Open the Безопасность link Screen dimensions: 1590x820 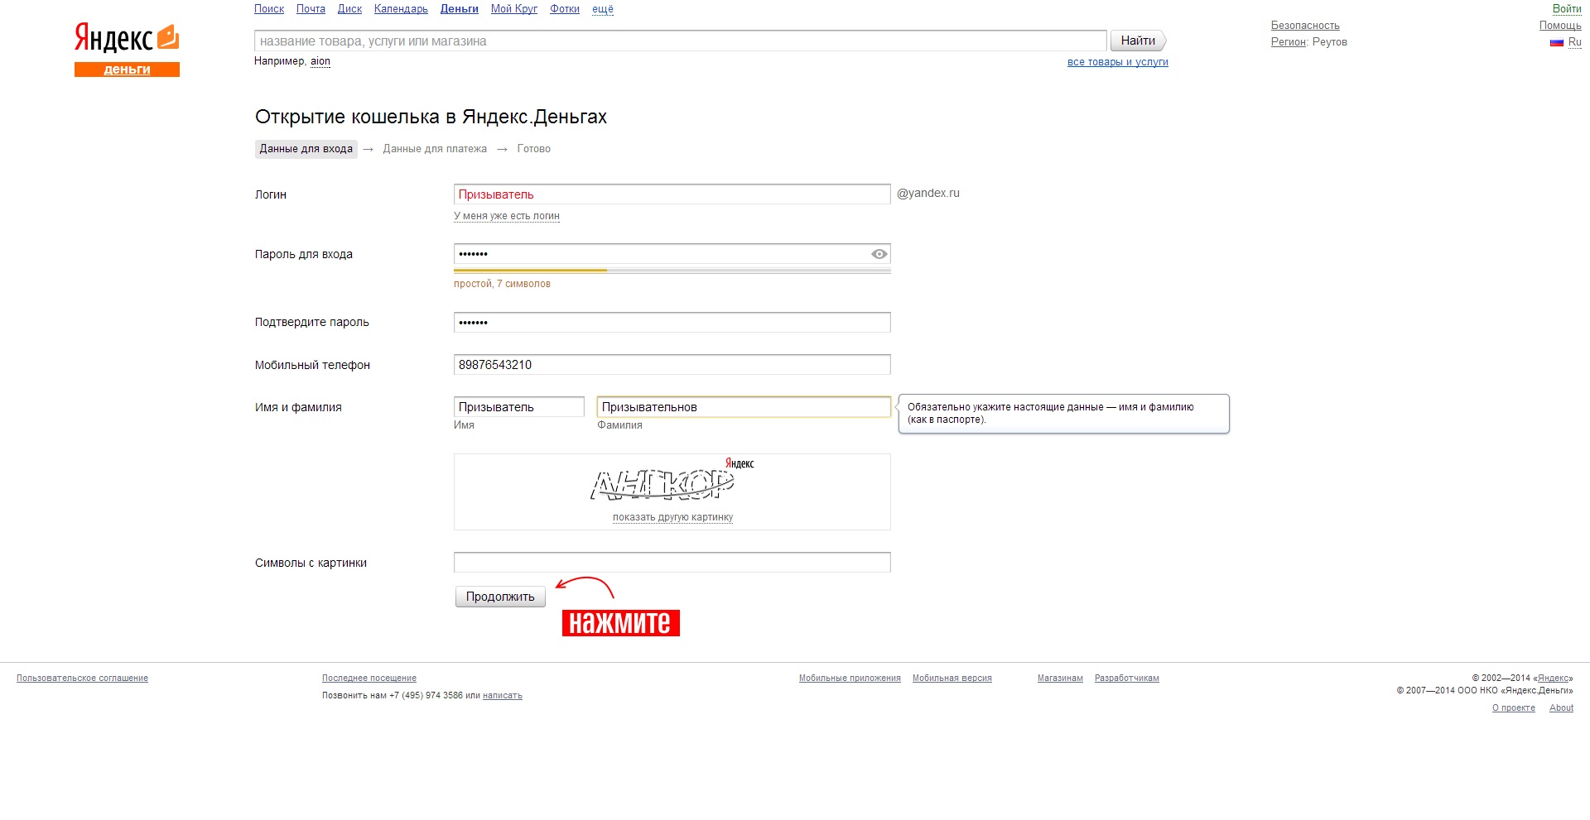coord(1305,26)
